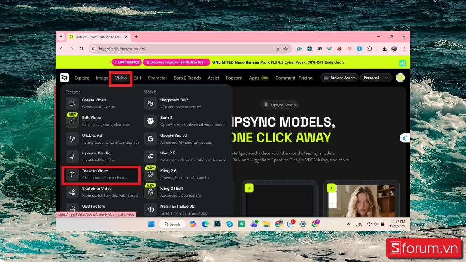Click the LAST CHANCE pink badge
Image resolution: width=466 pixels, height=262 pixels.
(x=127, y=62)
